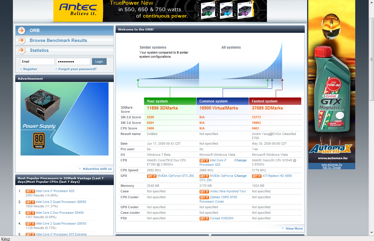Open the Ads by Google link
Screen dimensions: 374x241
click(332, 167)
